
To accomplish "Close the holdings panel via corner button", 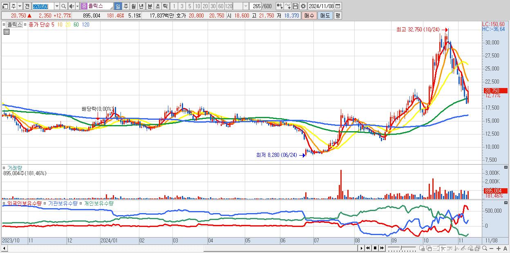I will [x=507, y=202].
